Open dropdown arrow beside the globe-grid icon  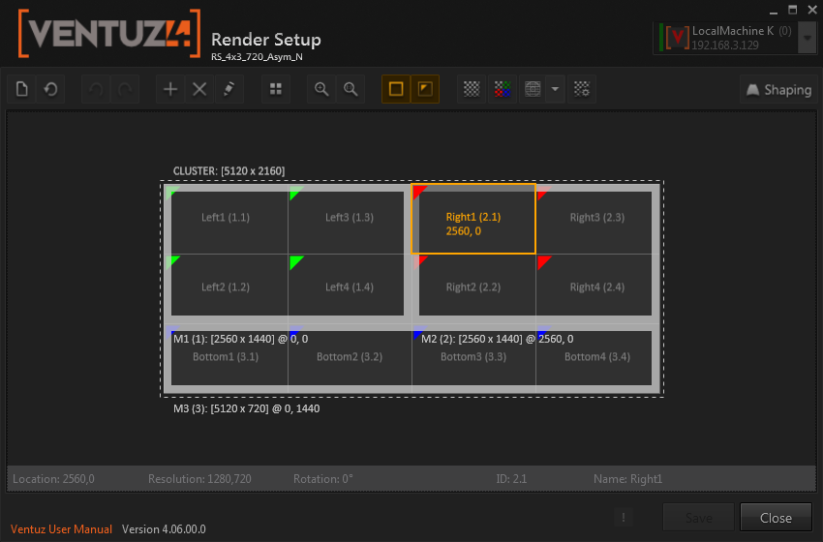555,89
